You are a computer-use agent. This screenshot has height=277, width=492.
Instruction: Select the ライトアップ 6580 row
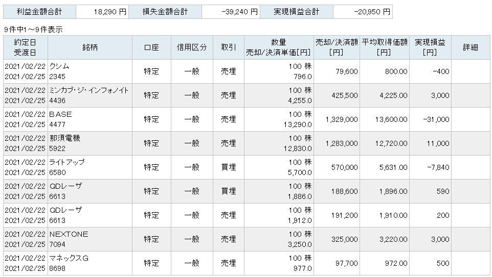click(x=247, y=167)
